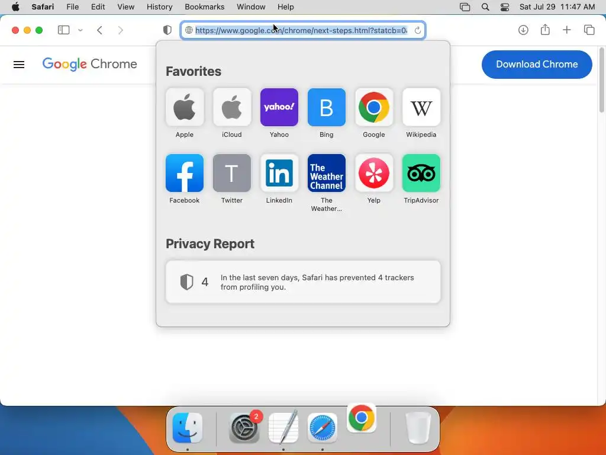Click the page's vertical scrollbar thumb
The width and height of the screenshot is (606, 455).
point(601,81)
